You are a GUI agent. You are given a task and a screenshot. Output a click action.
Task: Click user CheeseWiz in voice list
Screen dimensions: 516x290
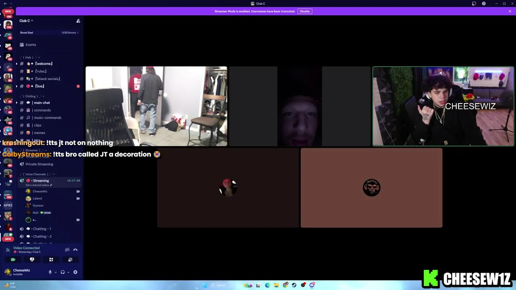pyautogui.click(x=40, y=191)
